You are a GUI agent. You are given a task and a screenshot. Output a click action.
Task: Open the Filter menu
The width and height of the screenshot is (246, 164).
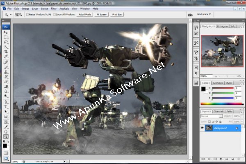(x=53, y=9)
